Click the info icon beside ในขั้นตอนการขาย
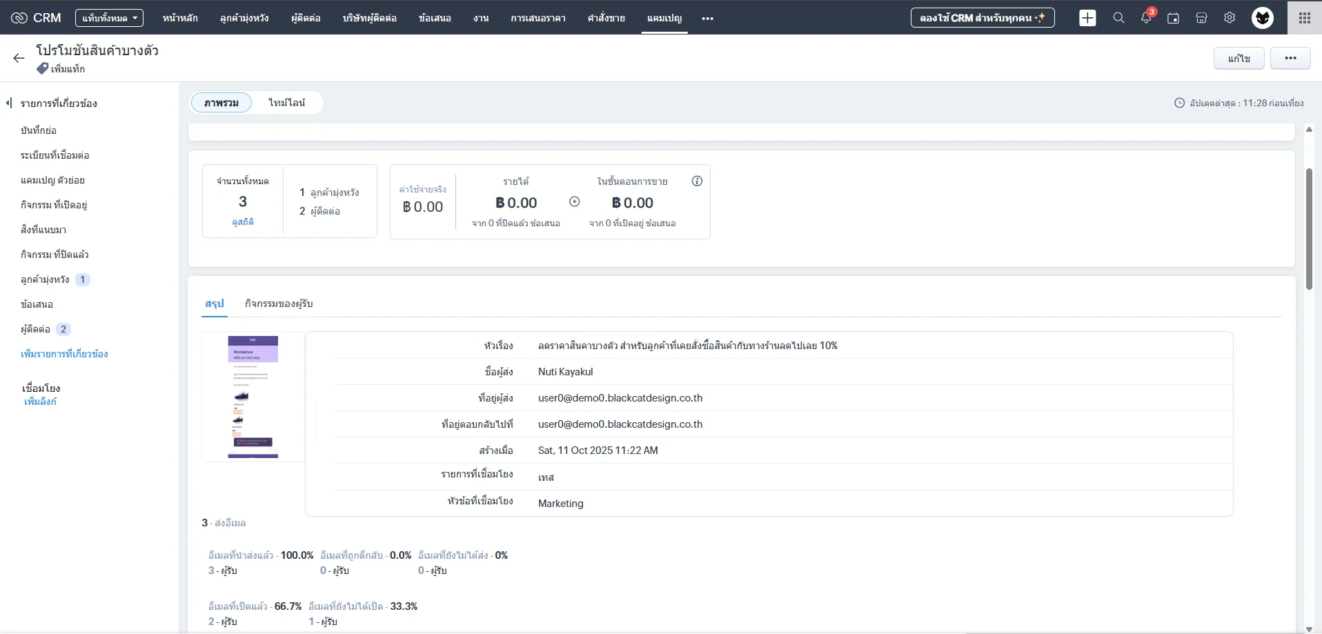Image resolution: width=1322 pixels, height=634 pixels. click(696, 181)
